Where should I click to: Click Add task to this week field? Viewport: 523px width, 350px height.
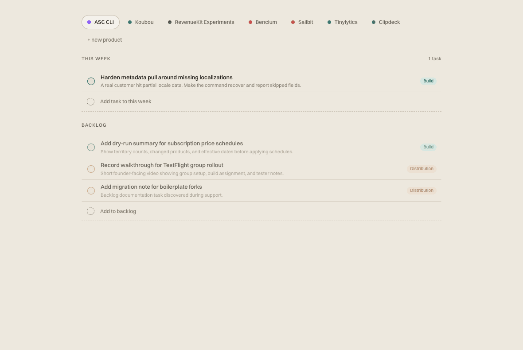click(261, 101)
